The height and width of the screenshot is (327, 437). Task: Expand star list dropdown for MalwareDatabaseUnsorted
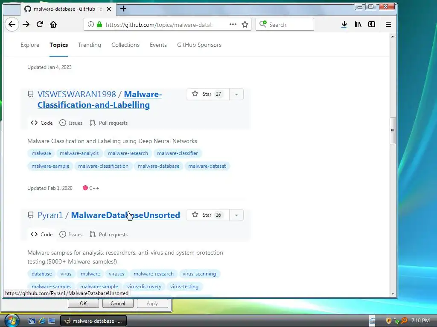point(236,215)
